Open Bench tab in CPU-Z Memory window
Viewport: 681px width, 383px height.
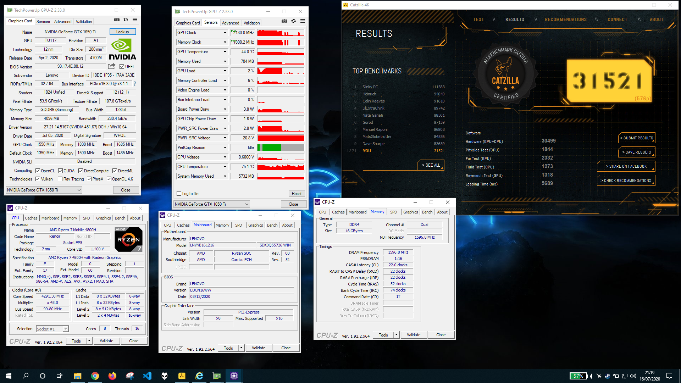point(427,212)
